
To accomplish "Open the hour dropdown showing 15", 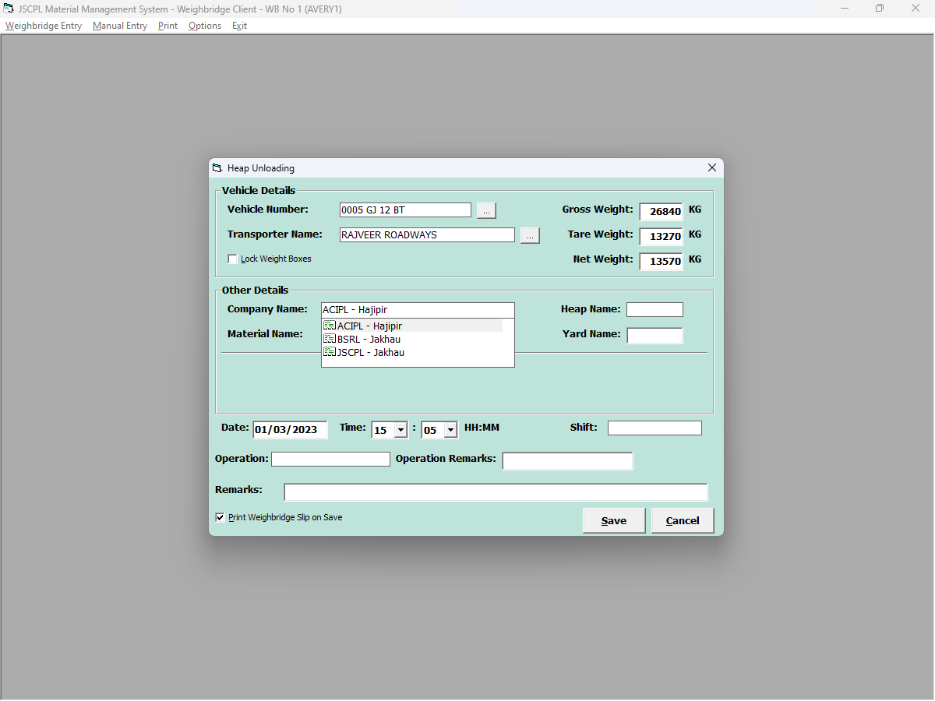I will click(x=400, y=429).
